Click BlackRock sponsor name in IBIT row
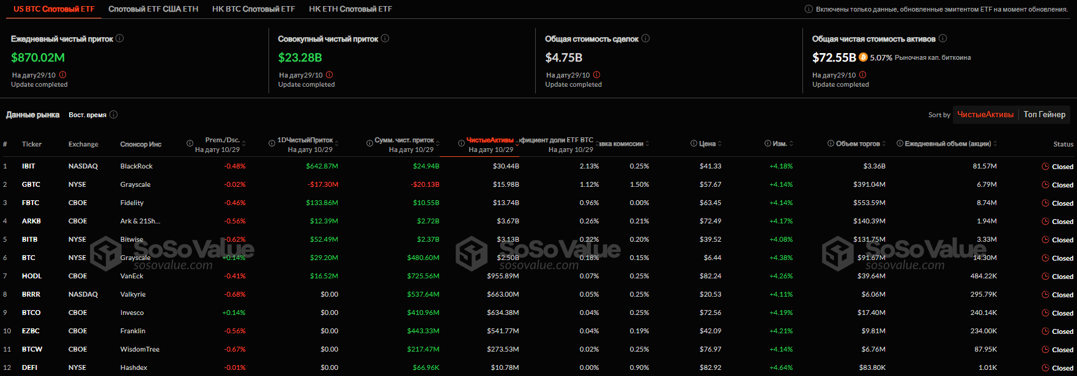This screenshot has height=376, width=1077. pyautogui.click(x=136, y=166)
